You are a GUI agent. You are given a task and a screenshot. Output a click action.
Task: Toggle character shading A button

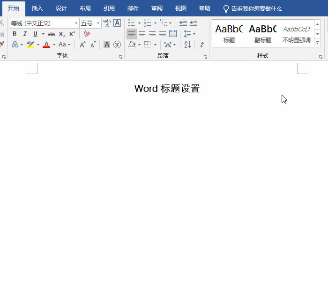point(107,45)
